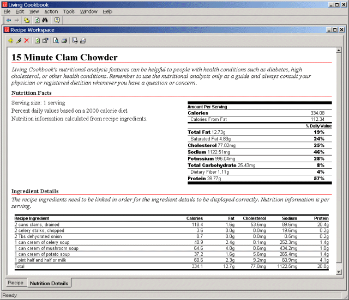This screenshot has width=349, height=300.
Task: Click the 'Sodium 1122.51mg' row
Action: point(260,152)
